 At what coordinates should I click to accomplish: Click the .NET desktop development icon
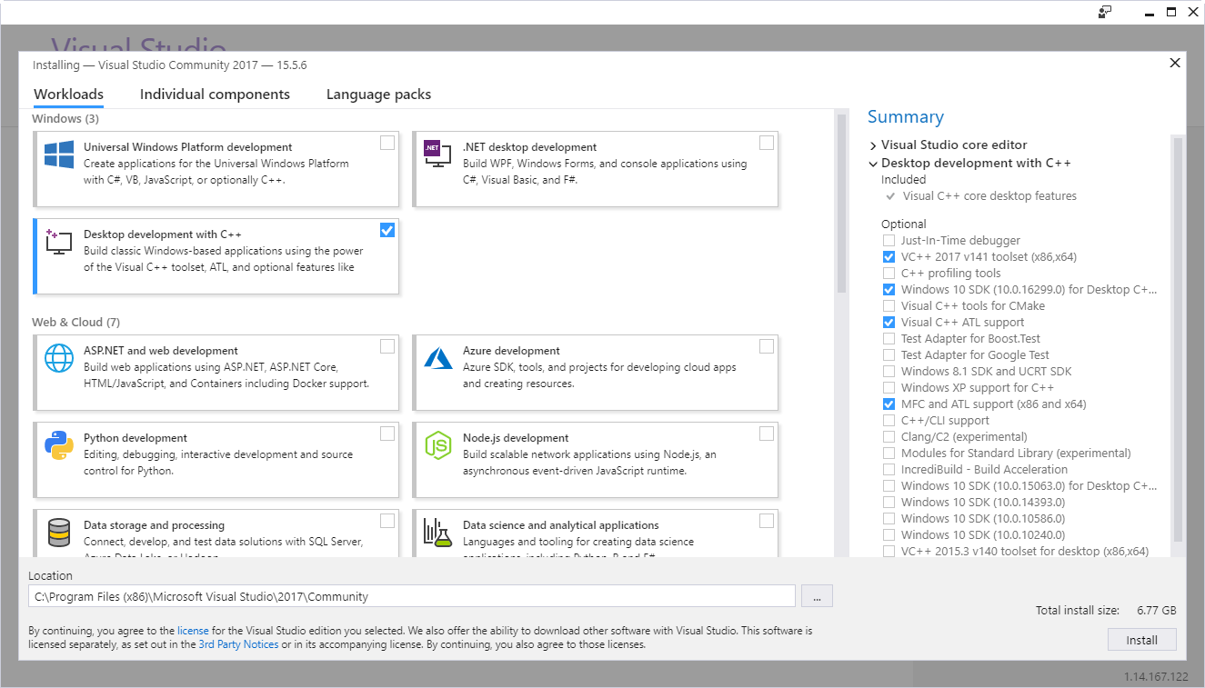coord(437,154)
